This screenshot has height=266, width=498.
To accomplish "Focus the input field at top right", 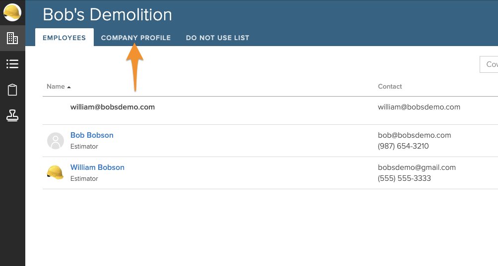I will [x=490, y=64].
